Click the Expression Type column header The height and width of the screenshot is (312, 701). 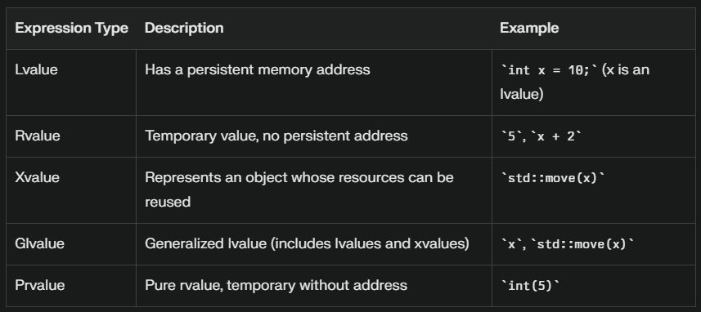pyautogui.click(x=71, y=28)
